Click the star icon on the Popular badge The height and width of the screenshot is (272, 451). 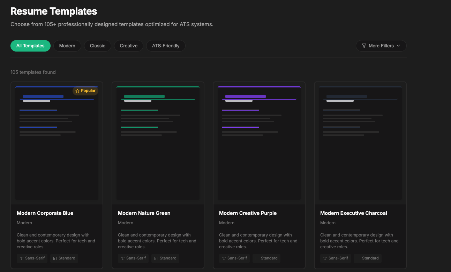click(x=77, y=91)
